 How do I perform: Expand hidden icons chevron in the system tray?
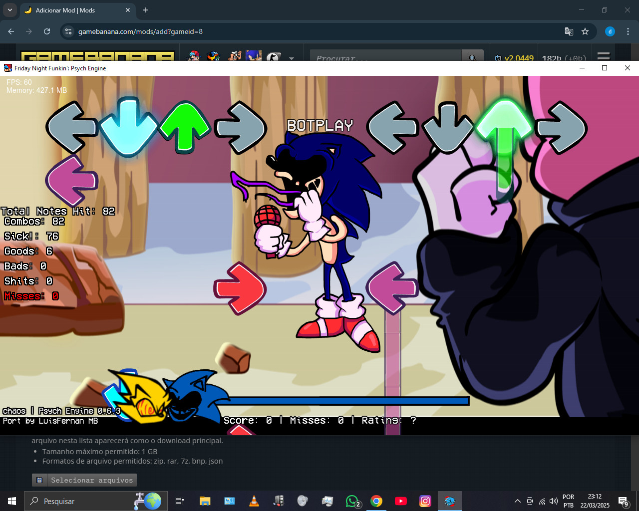[x=518, y=501]
